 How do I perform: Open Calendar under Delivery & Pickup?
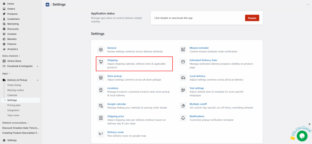[x=12, y=95]
